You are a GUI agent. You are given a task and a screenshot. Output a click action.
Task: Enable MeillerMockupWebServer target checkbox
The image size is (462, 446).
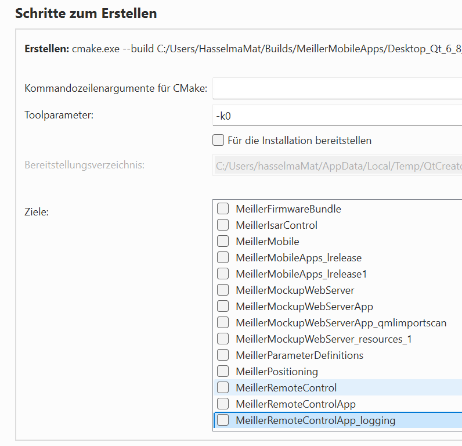[x=223, y=290]
